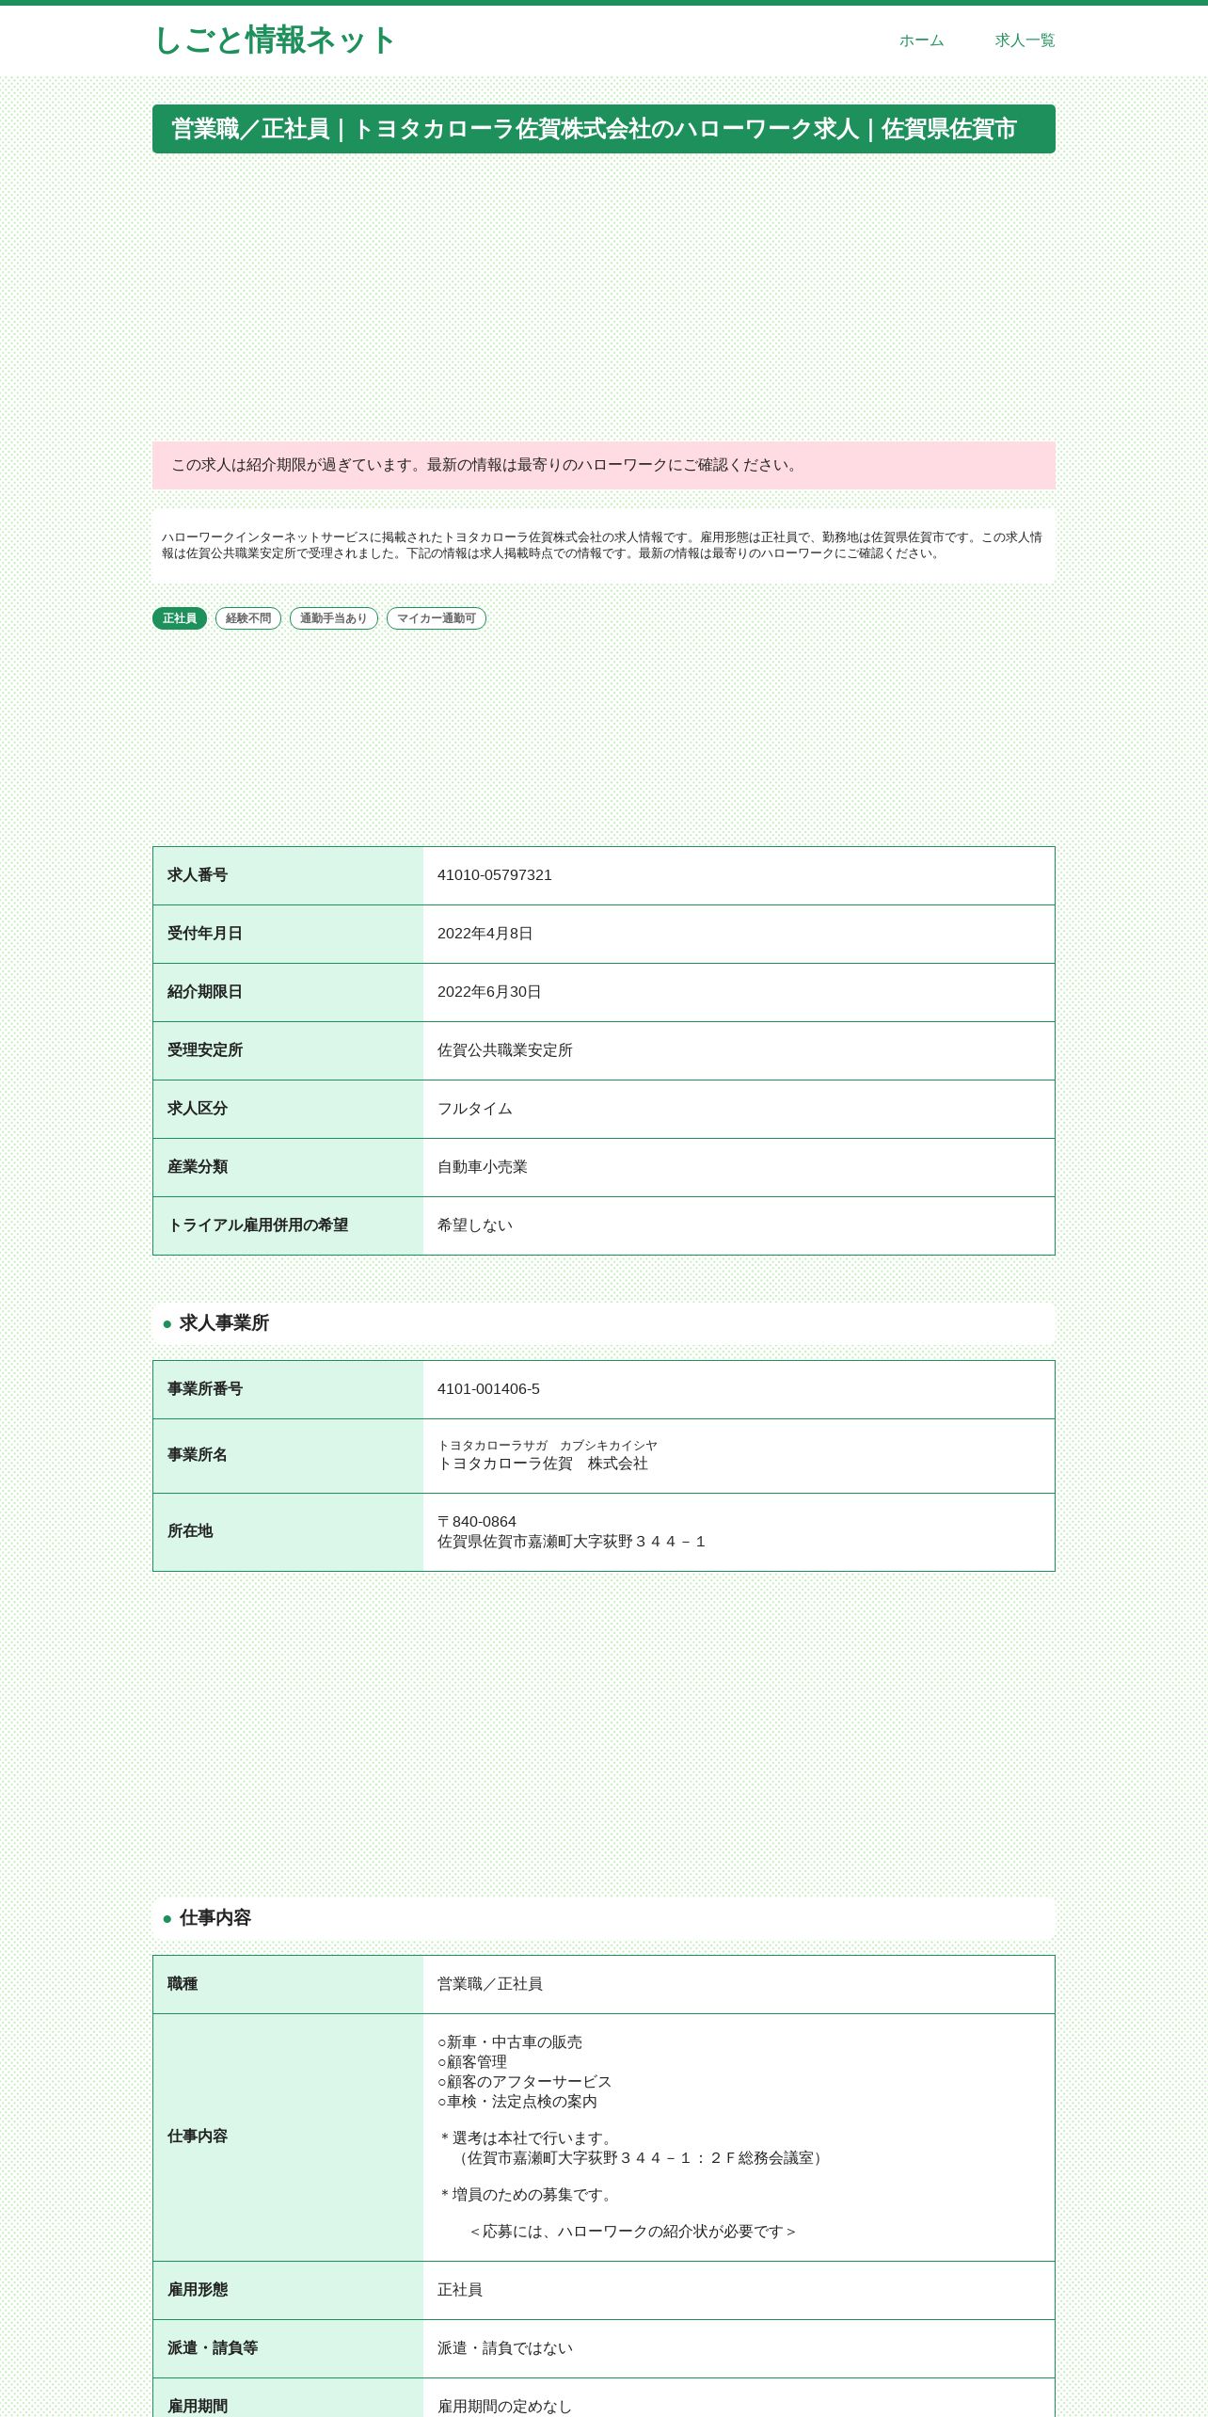Select トヨタカローラ佐賀 株式会社 company name

[543, 1464]
